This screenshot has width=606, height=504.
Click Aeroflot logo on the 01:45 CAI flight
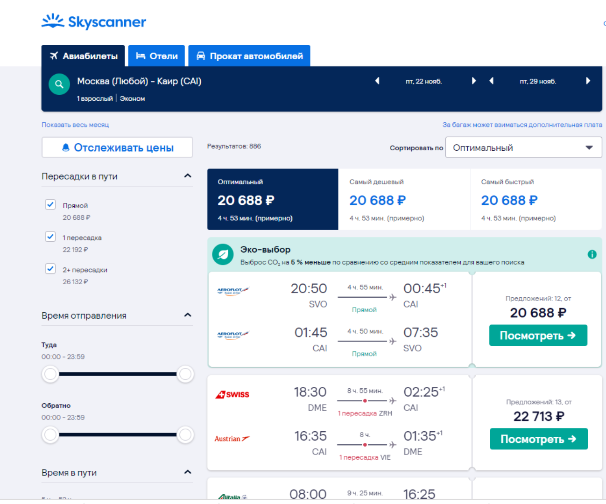(x=233, y=335)
